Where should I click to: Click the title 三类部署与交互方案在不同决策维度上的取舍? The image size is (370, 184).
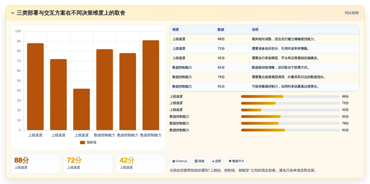71,13
